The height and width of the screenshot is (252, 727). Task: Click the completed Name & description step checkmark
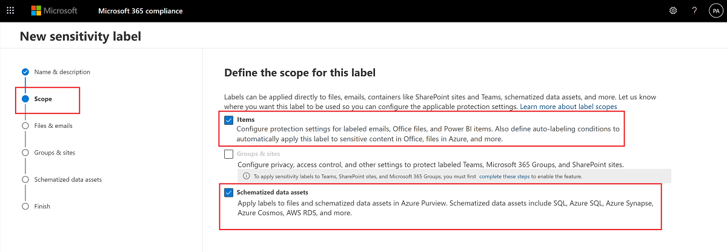pyautogui.click(x=25, y=72)
